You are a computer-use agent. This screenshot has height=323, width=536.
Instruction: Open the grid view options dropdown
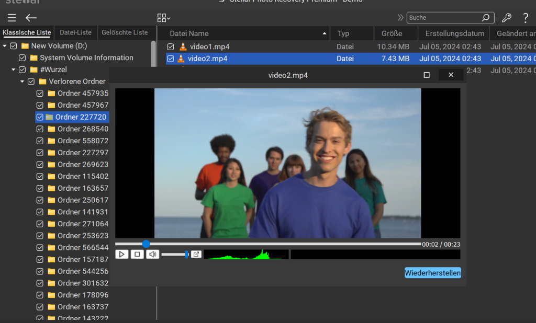click(x=164, y=18)
